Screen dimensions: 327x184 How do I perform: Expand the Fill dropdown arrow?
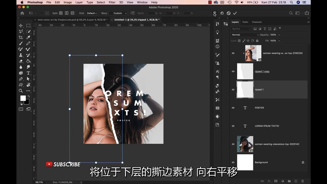click(x=279, y=41)
